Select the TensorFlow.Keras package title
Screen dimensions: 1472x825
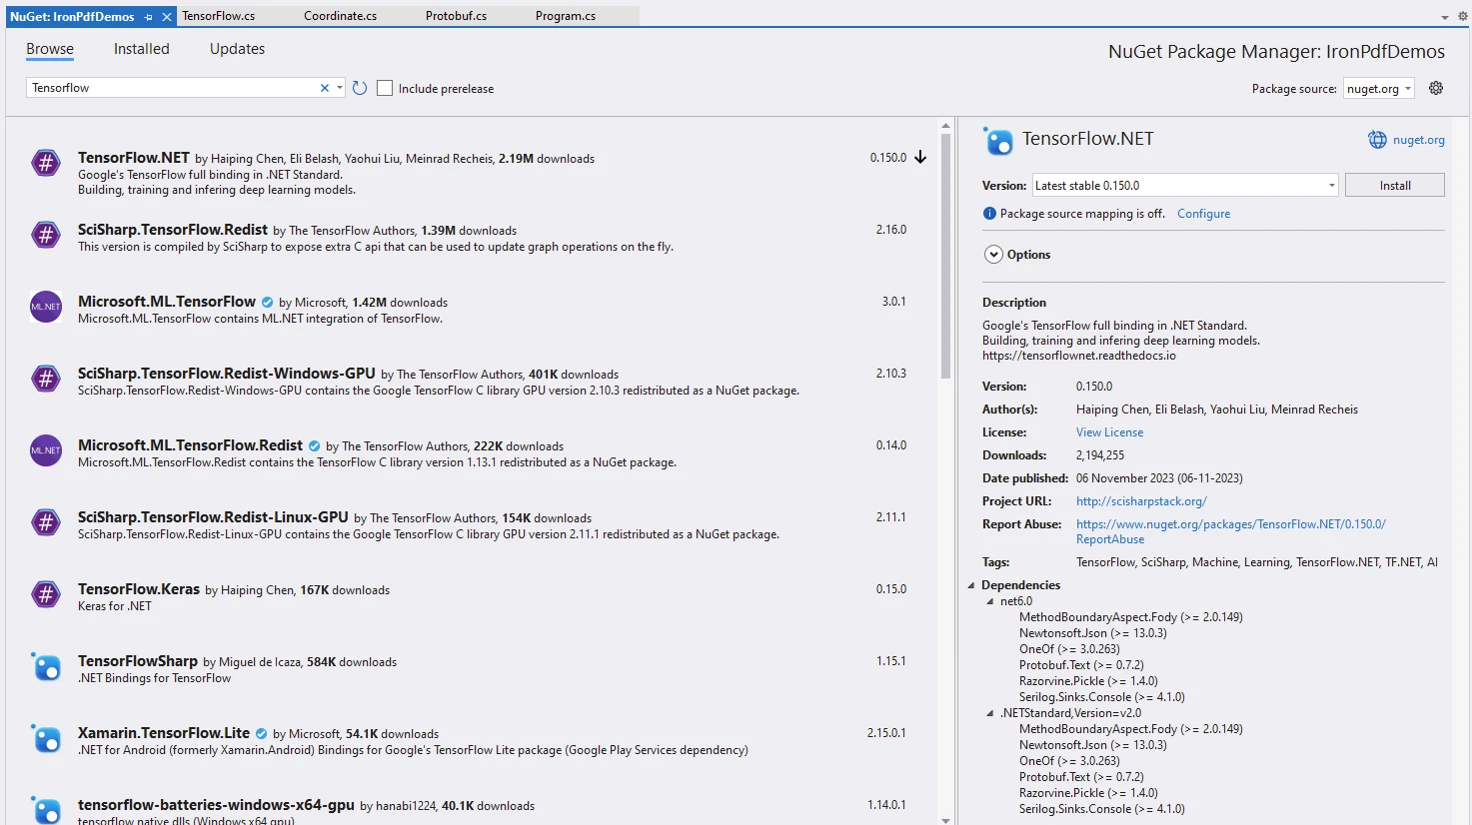coord(139,589)
